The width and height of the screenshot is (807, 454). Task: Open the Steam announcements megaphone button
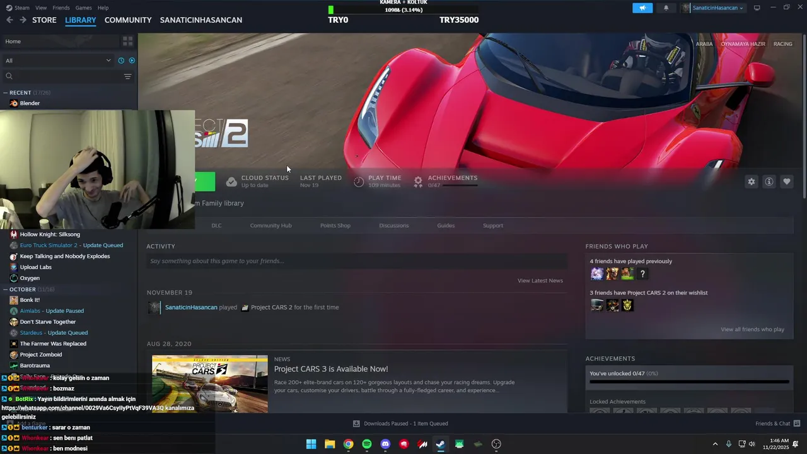click(x=642, y=8)
